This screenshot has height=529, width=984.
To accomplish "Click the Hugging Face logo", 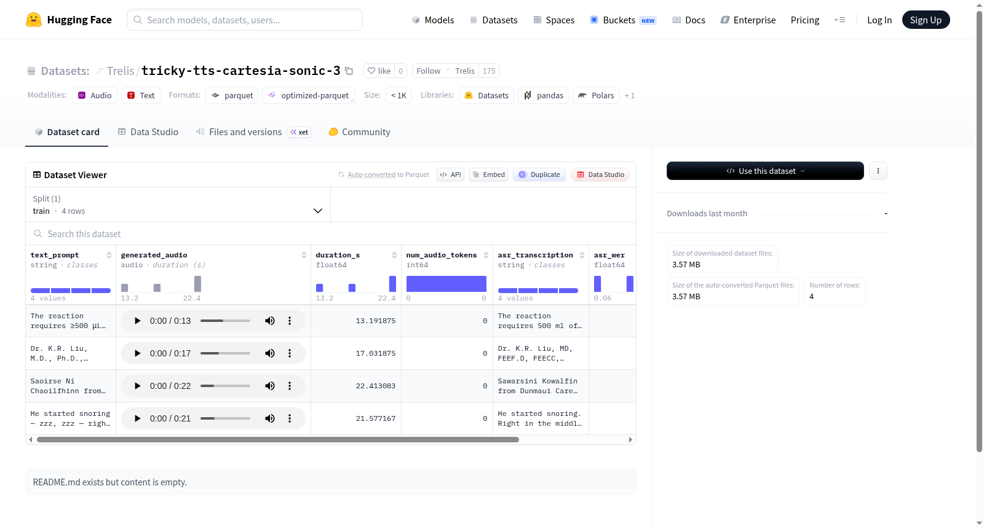I will tap(68, 20).
